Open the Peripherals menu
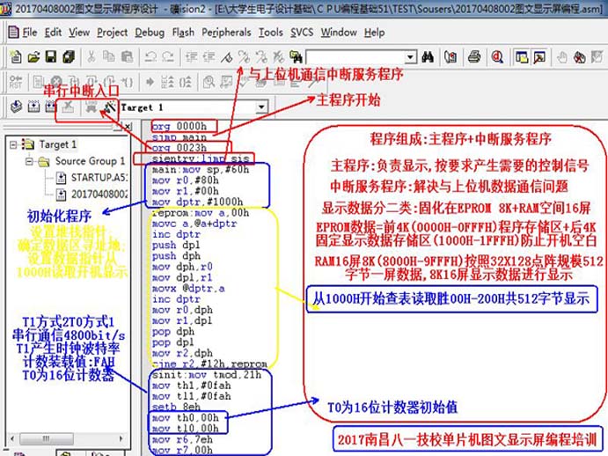The height and width of the screenshot is (456, 608). pyautogui.click(x=226, y=33)
